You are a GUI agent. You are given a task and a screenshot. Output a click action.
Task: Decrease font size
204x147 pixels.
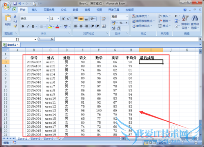(x=68, y=18)
